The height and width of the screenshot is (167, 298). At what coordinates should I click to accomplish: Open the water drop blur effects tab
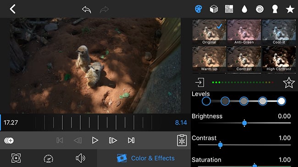tap(244, 9)
